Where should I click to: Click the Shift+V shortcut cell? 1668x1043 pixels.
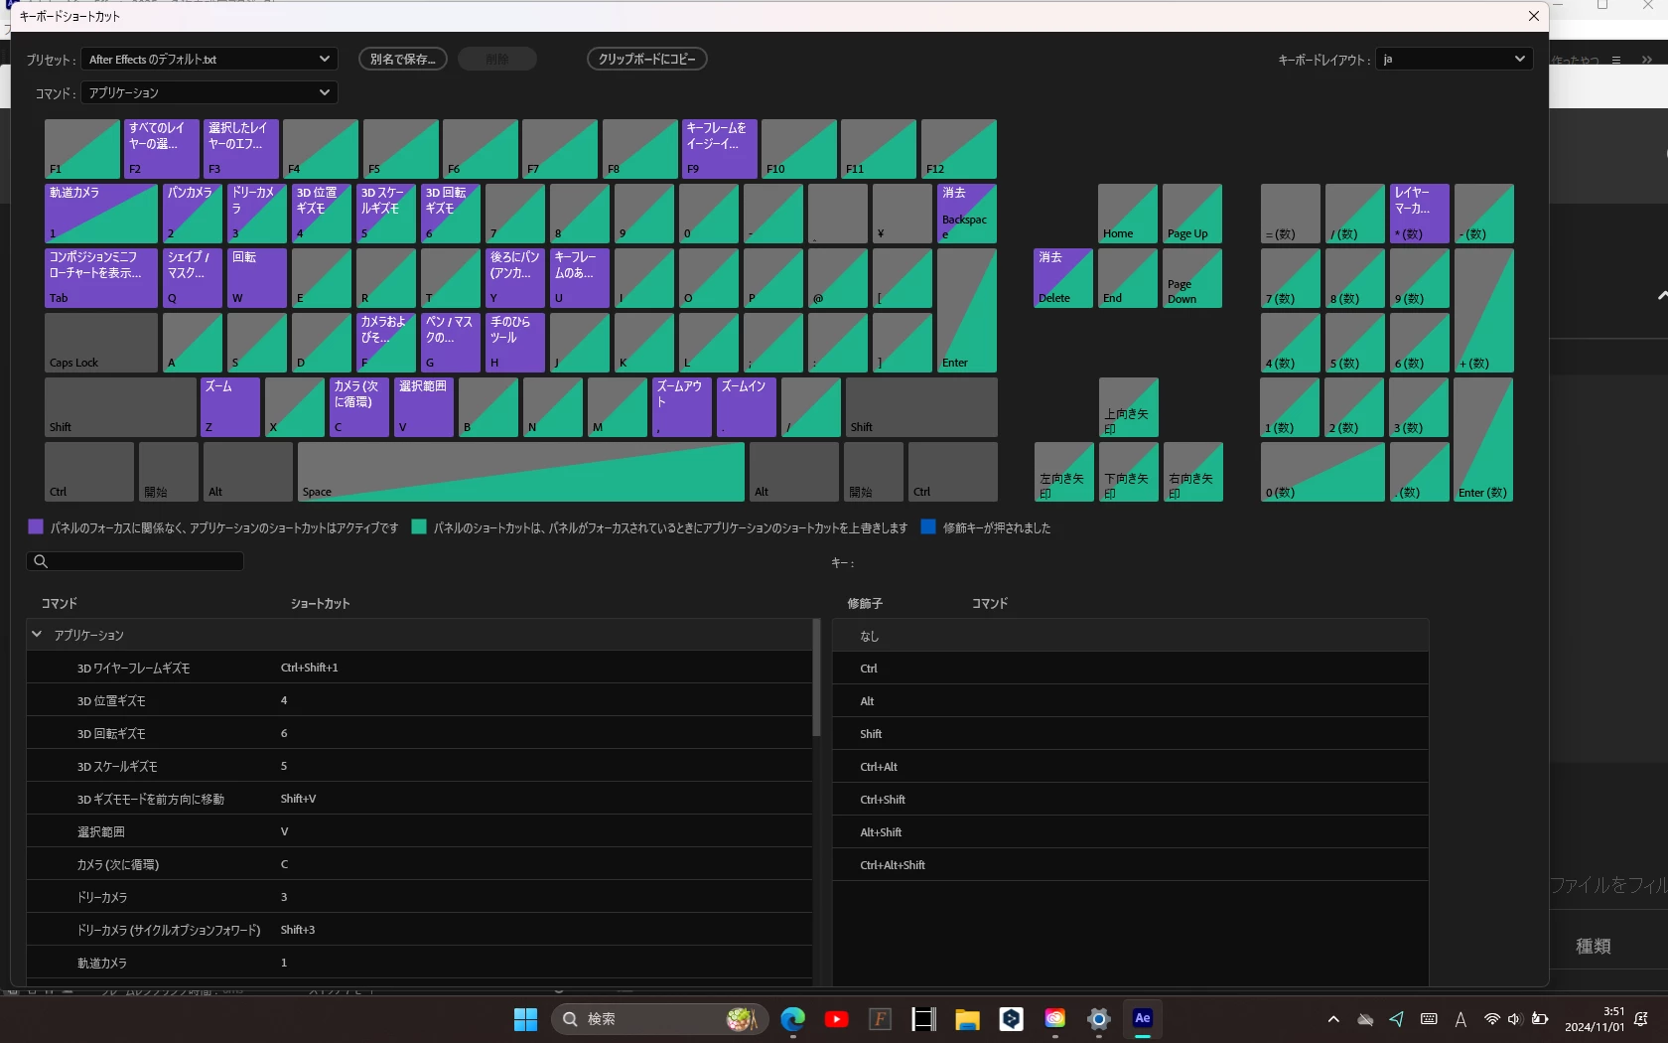point(298,799)
